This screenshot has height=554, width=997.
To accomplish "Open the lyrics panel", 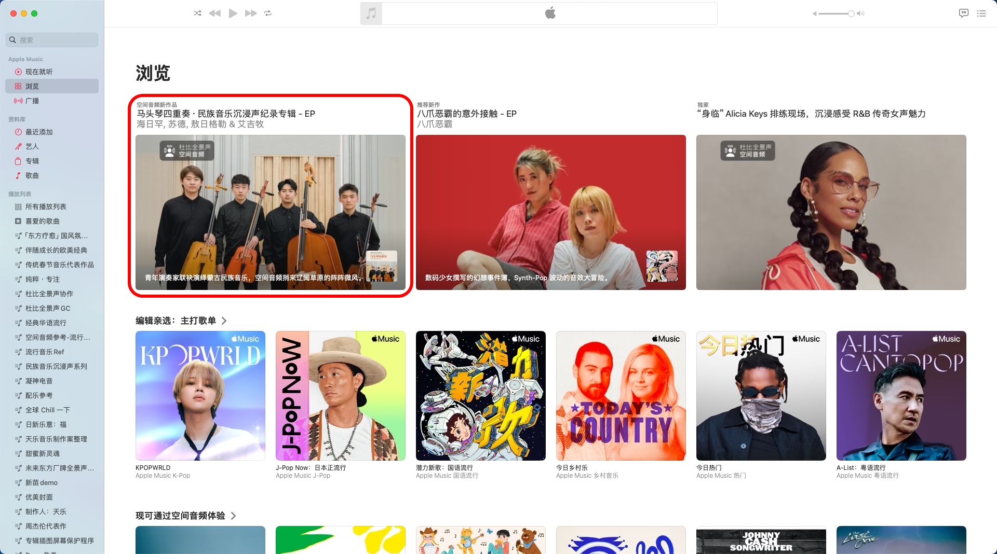I will point(964,13).
